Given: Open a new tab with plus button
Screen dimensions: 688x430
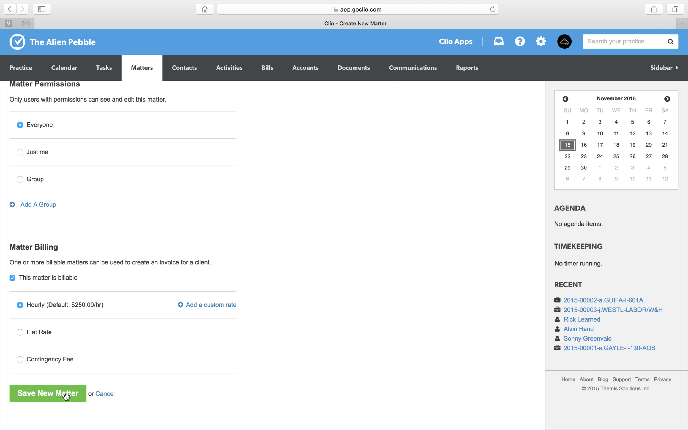Looking at the screenshot, I should point(682,23).
